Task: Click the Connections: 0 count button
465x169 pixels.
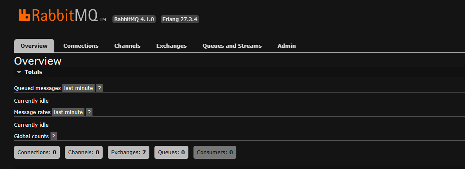Action: click(x=37, y=153)
